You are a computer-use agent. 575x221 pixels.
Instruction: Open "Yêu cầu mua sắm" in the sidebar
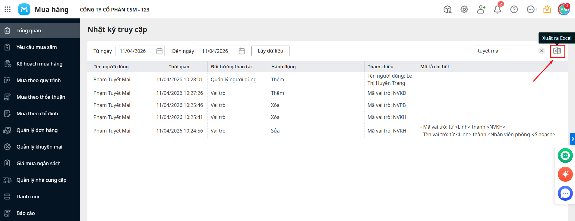pos(36,47)
